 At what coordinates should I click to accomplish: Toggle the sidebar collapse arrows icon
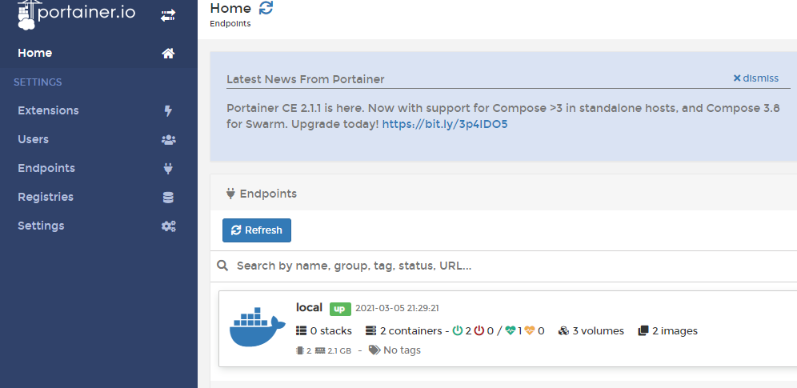tap(168, 16)
